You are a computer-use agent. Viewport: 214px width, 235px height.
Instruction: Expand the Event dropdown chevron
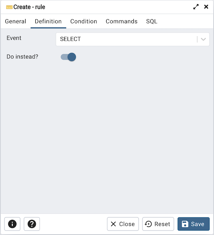[203, 39]
